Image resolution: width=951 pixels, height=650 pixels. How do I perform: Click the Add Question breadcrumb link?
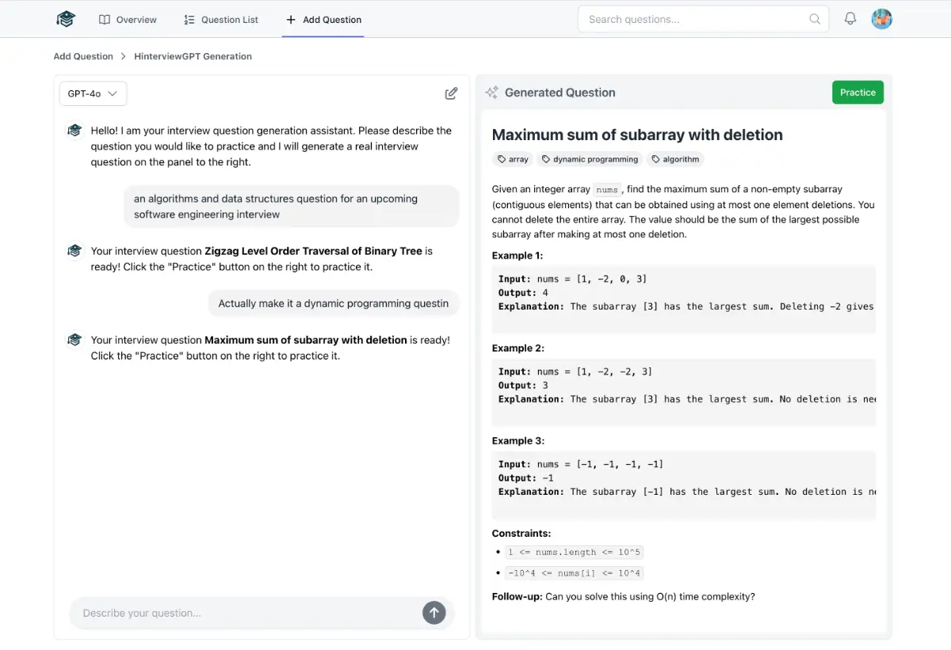coord(83,56)
